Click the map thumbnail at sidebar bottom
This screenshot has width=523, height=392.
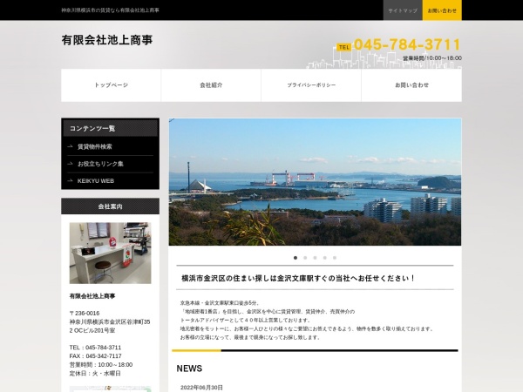click(110, 389)
